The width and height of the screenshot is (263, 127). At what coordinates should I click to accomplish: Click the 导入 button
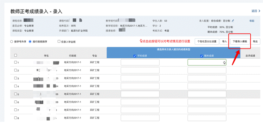tap(224, 41)
